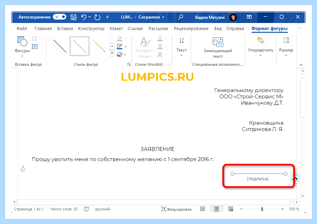Click the object anchor icon
Viewport: 317px width, 224px height.
click(23, 169)
